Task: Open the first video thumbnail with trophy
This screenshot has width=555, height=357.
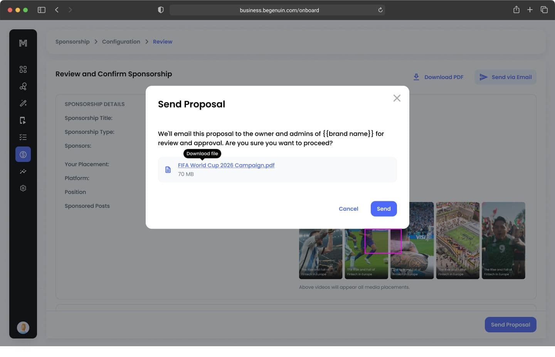Action: pos(321,254)
